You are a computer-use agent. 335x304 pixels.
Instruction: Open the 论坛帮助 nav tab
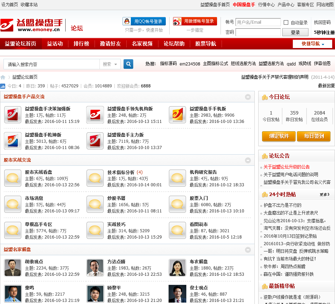(x=174, y=44)
